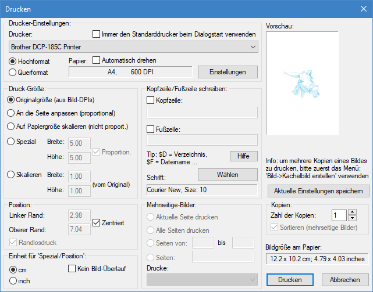This screenshot has width=373, height=292.
Task: Click the bis end page field
Action: [x=243, y=243]
